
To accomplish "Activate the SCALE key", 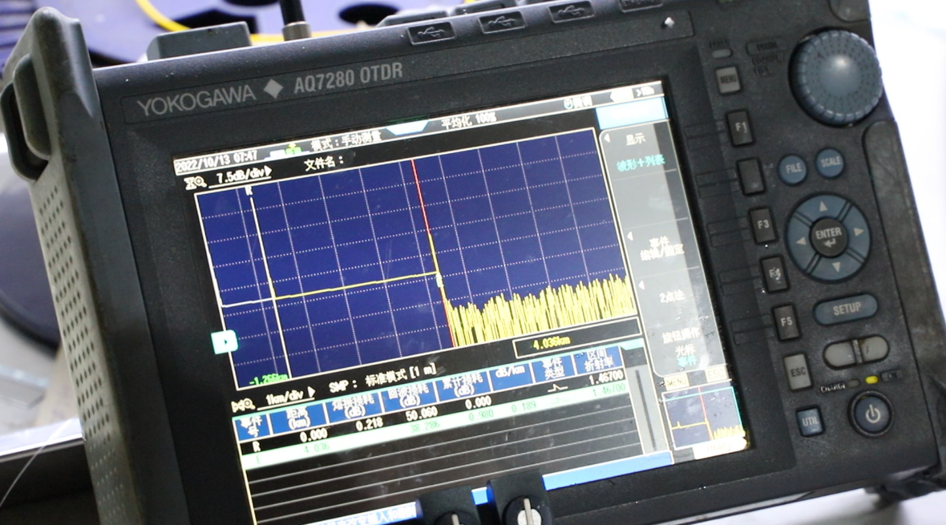I will point(830,163).
